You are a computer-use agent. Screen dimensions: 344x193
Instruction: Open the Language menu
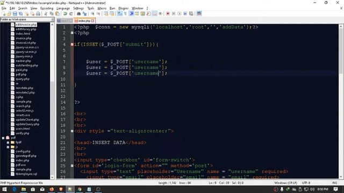point(63,9)
